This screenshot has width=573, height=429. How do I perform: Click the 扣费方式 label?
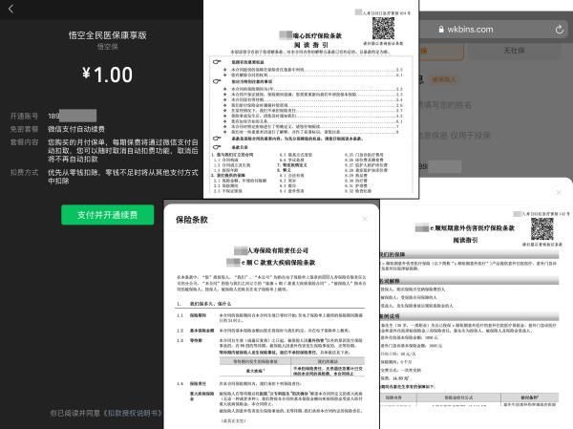(24, 172)
